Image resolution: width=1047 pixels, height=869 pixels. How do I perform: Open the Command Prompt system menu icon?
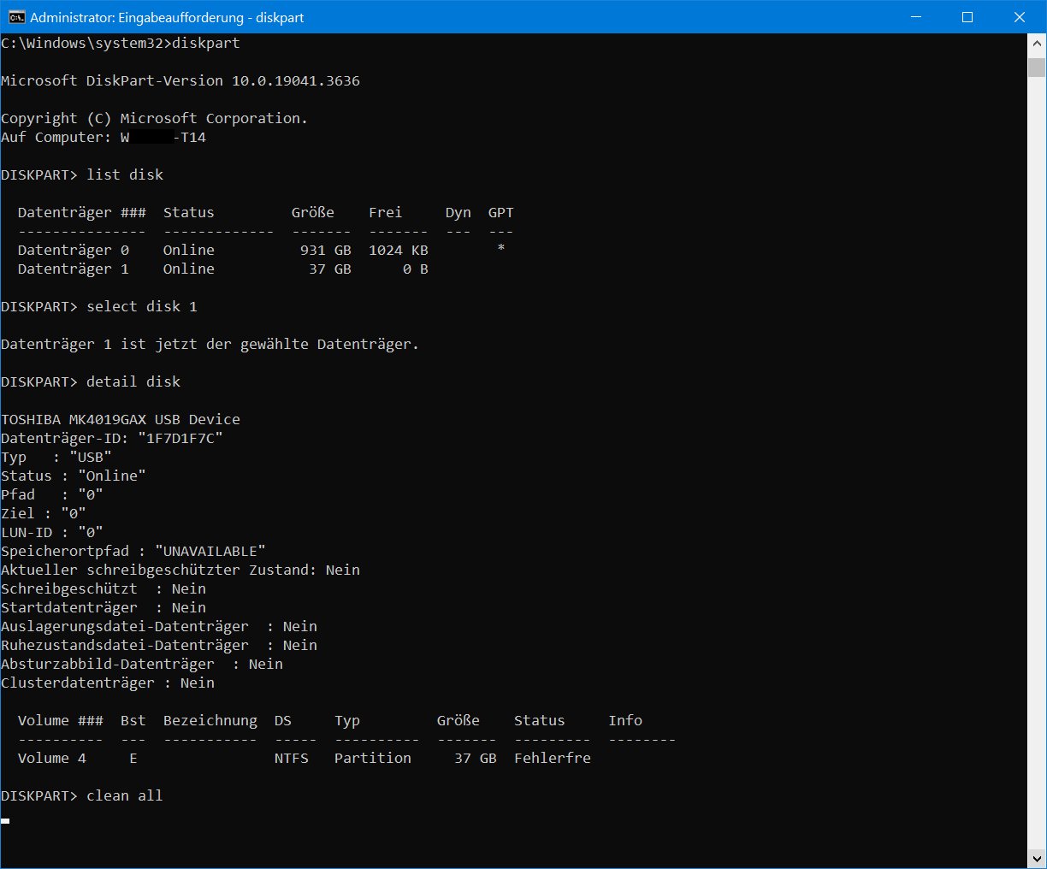click(x=16, y=17)
